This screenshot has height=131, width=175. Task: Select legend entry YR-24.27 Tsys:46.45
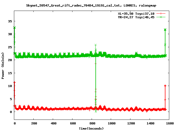(136, 17)
